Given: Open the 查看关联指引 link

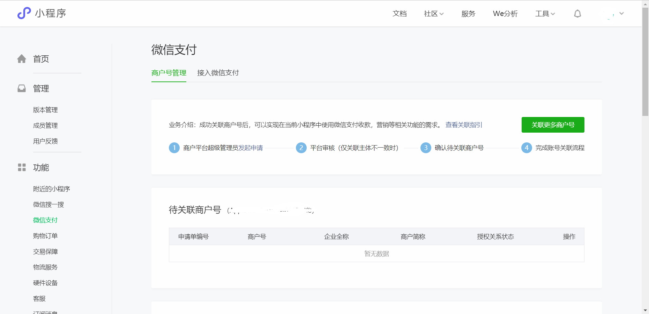Looking at the screenshot, I should click(x=464, y=125).
